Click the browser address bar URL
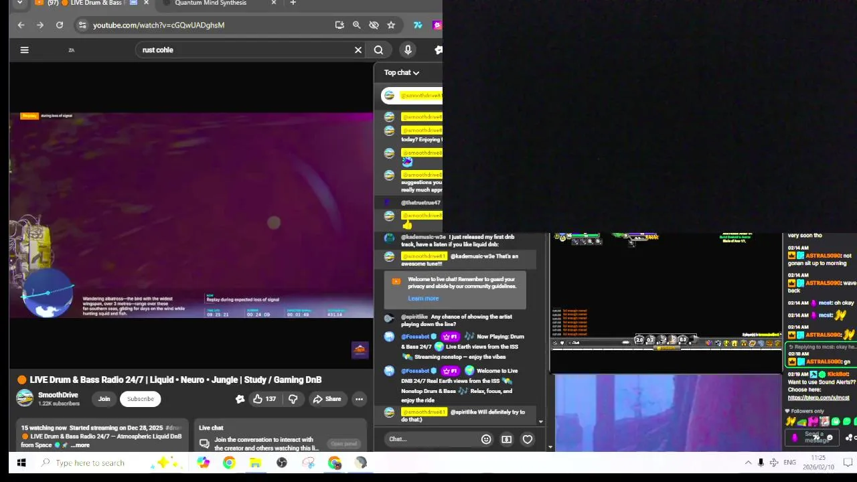The width and height of the screenshot is (857, 482). 159,25
